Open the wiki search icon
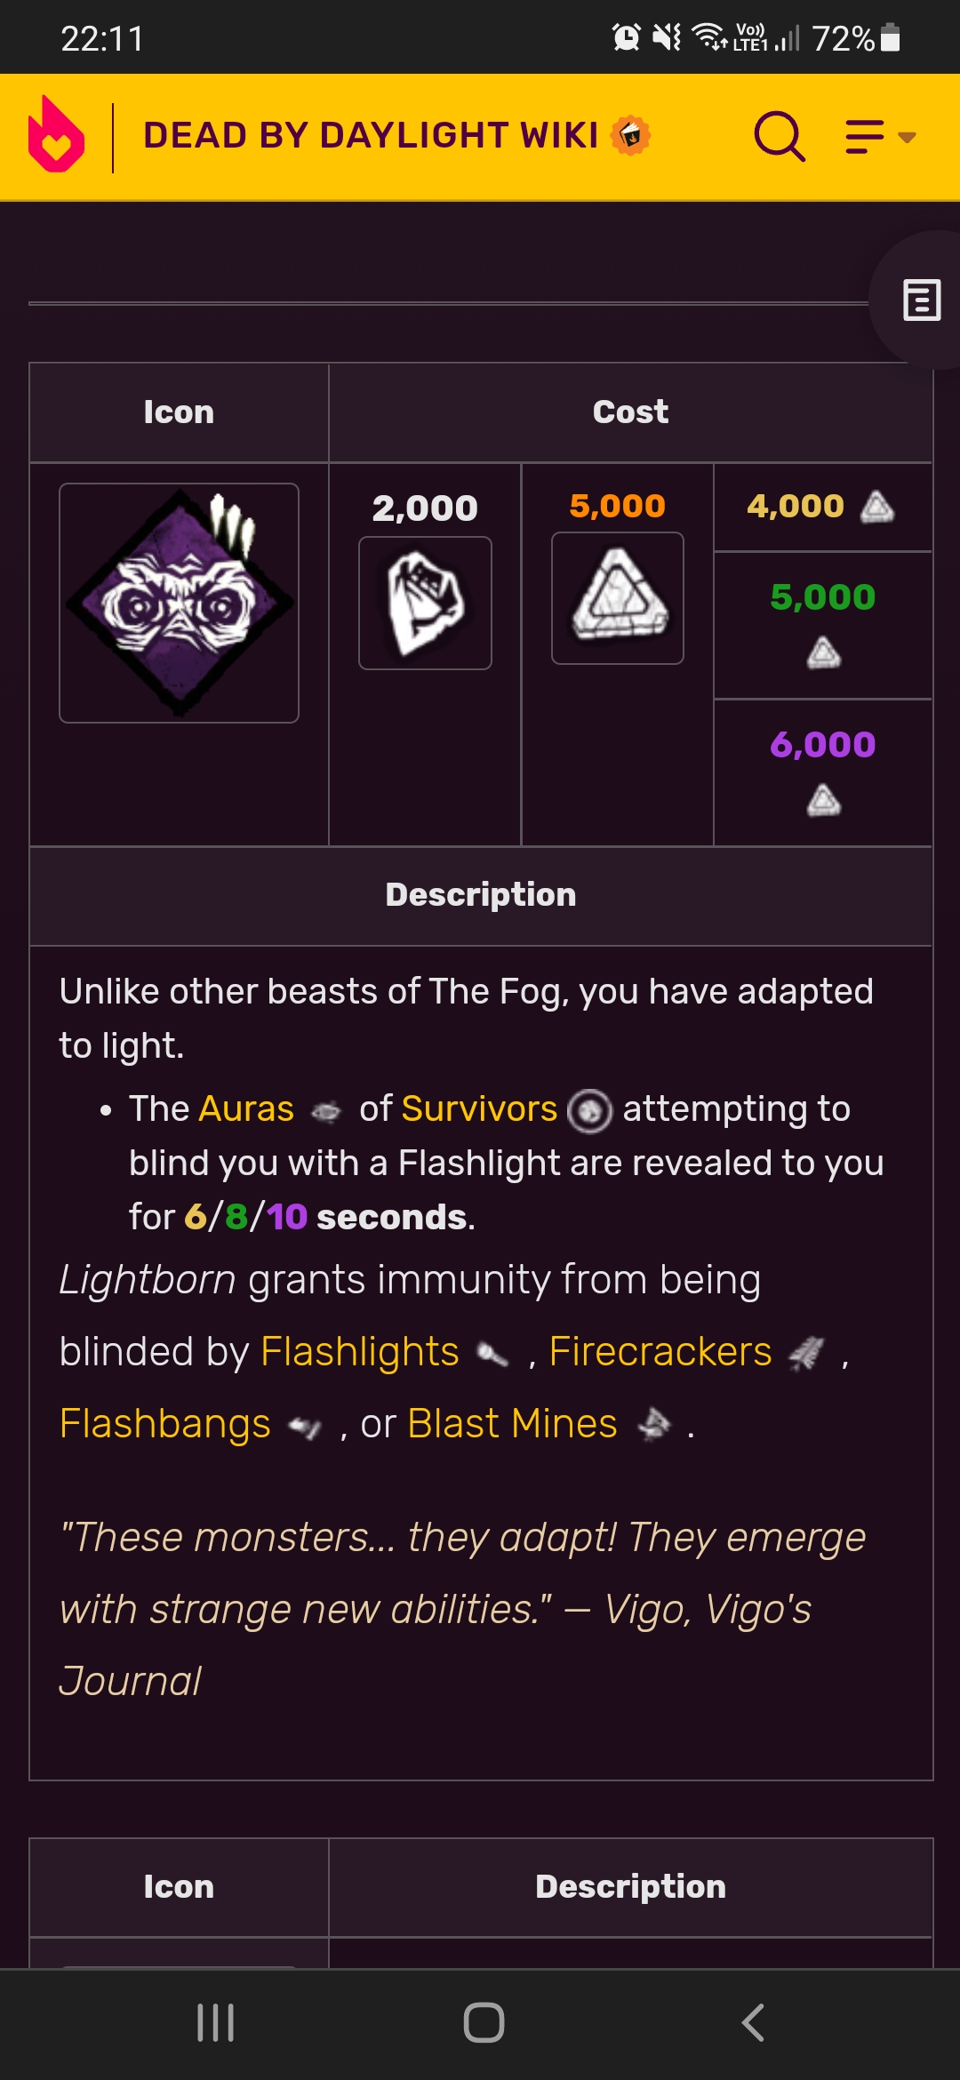This screenshot has width=960, height=2080. (x=778, y=136)
